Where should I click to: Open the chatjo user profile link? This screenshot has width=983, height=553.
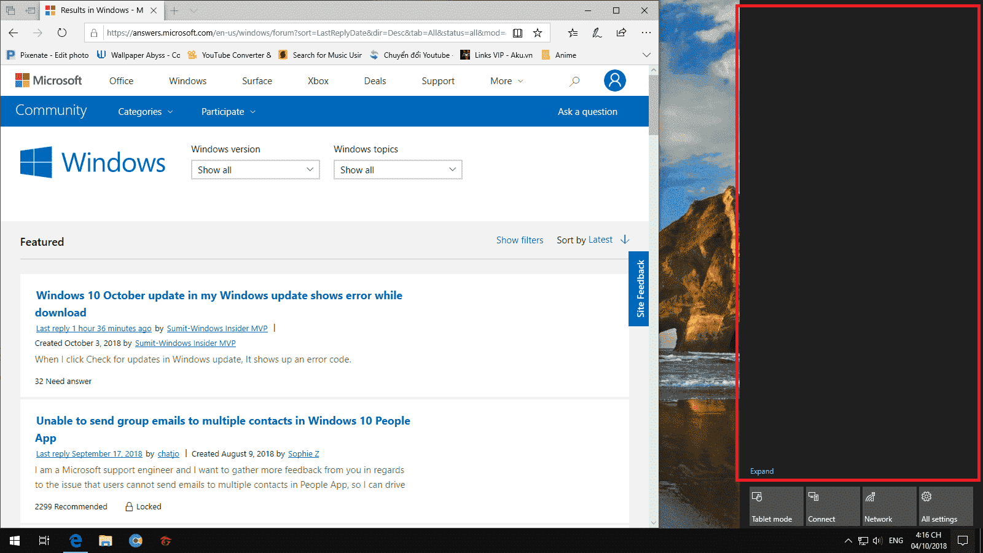168,454
